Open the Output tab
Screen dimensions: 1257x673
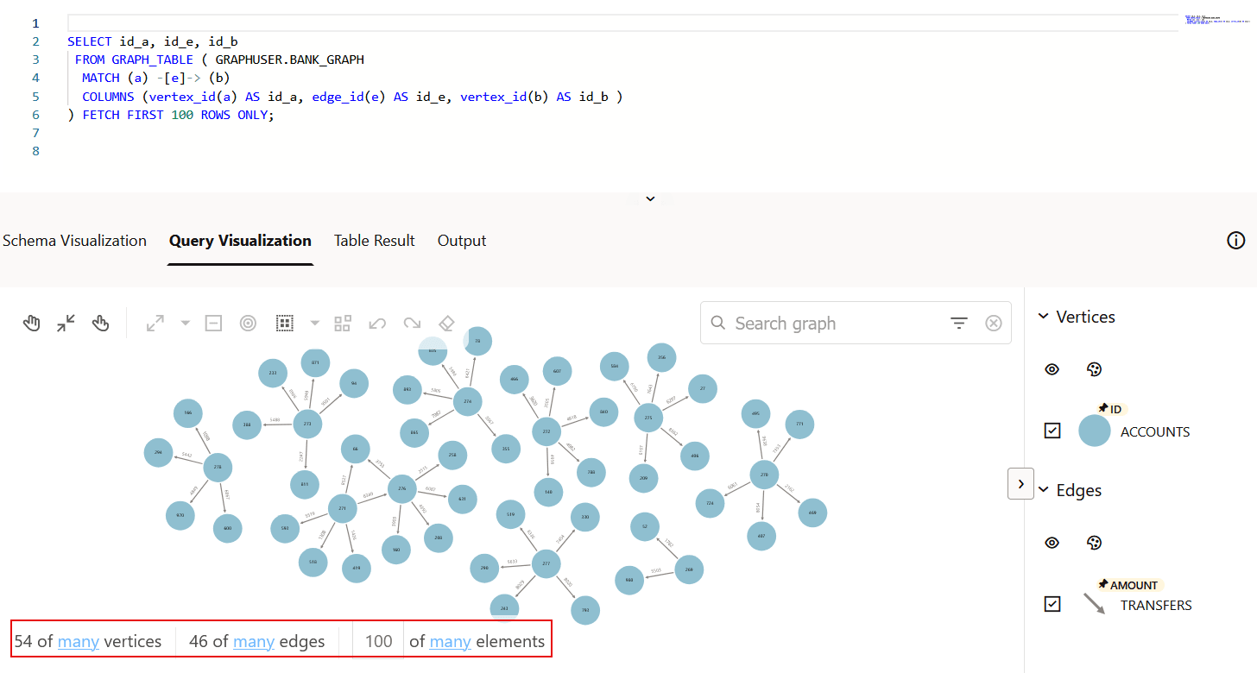tap(462, 241)
